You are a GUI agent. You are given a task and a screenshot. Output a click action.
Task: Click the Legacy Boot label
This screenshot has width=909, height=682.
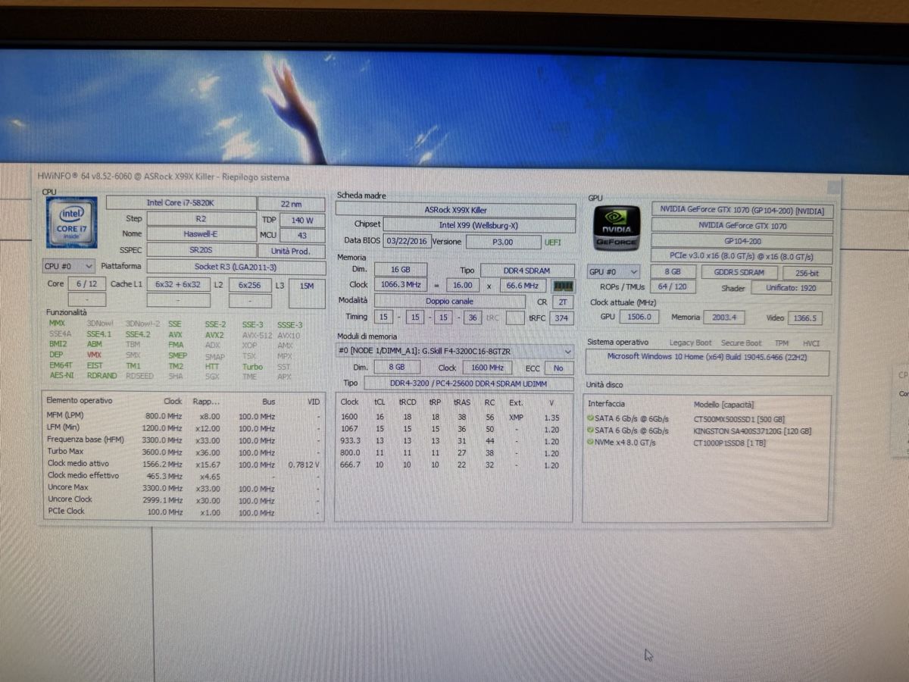point(690,343)
